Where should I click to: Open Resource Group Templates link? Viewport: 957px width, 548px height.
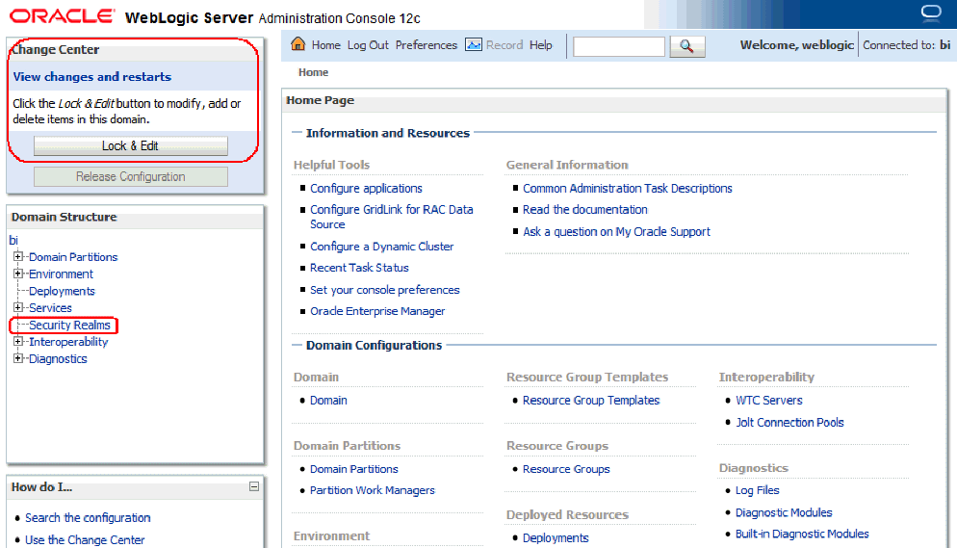pyautogui.click(x=591, y=401)
